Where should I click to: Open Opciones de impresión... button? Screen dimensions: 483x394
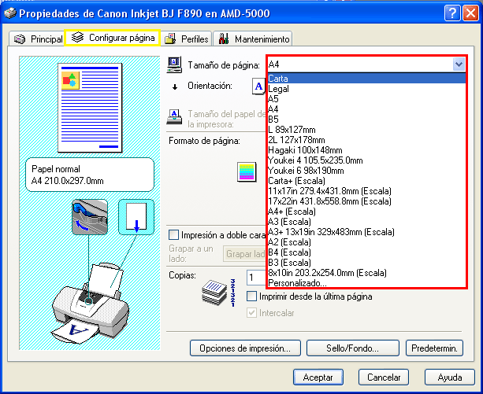coord(245,348)
